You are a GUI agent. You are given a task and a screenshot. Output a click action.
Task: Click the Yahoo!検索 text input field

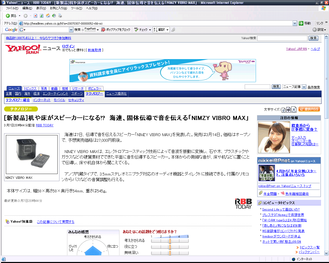(282, 38)
